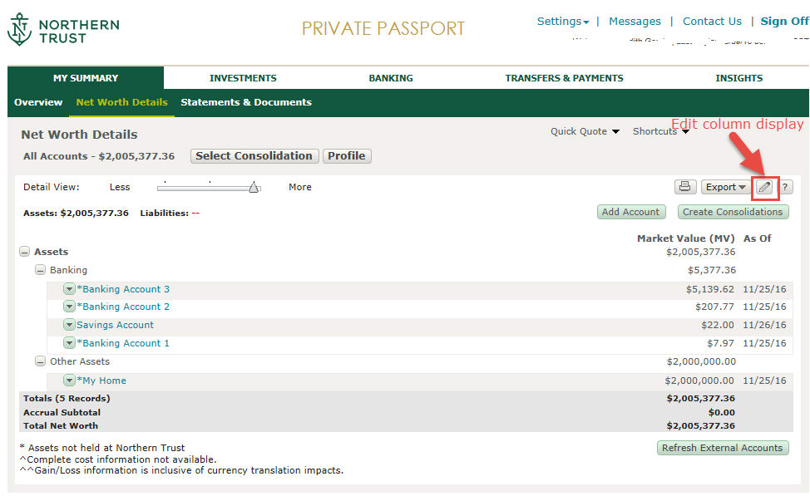The width and height of the screenshot is (810, 496).
Task: Set Detail View to Less
Action: [x=119, y=187]
